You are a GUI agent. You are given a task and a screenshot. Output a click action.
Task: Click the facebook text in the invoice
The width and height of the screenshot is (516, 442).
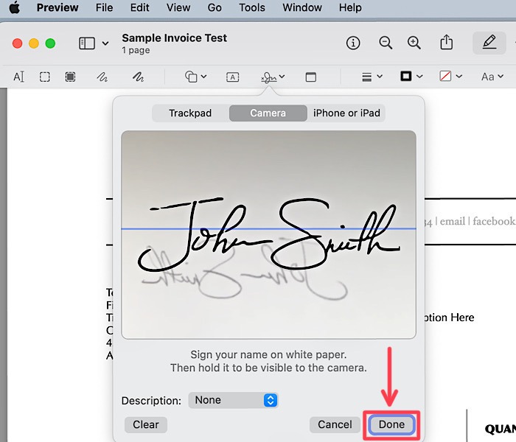(x=494, y=221)
